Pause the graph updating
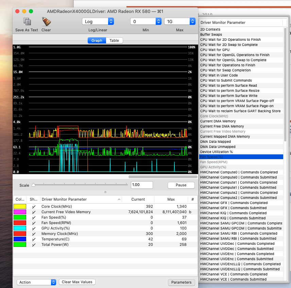 [x=181, y=185]
